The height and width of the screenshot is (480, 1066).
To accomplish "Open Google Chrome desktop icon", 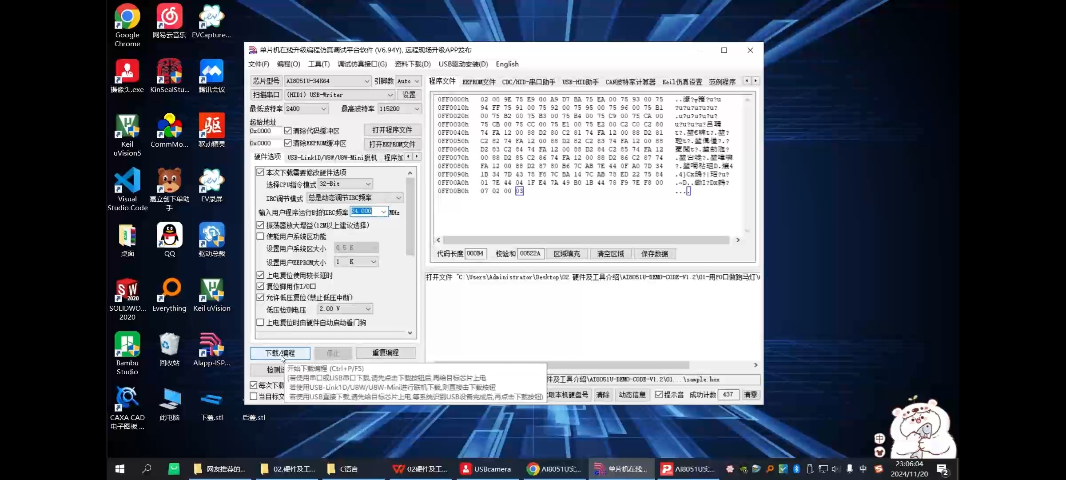I will pyautogui.click(x=127, y=18).
